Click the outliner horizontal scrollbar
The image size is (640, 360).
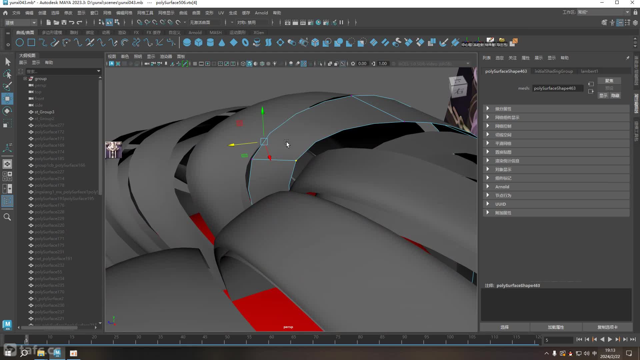click(x=49, y=327)
